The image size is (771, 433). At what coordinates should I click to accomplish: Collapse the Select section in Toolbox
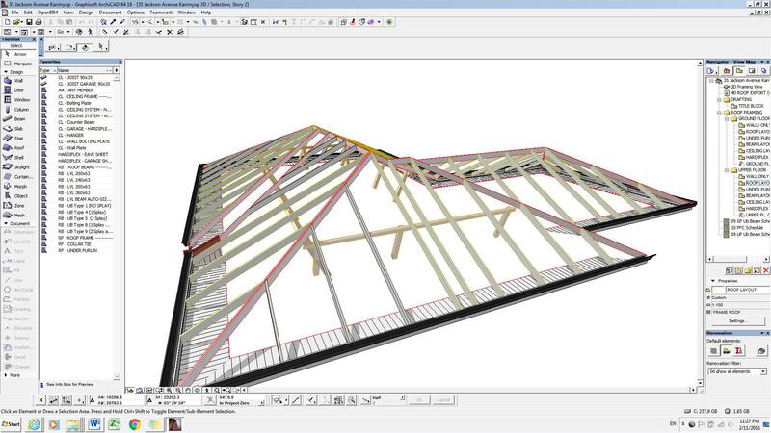[18, 45]
